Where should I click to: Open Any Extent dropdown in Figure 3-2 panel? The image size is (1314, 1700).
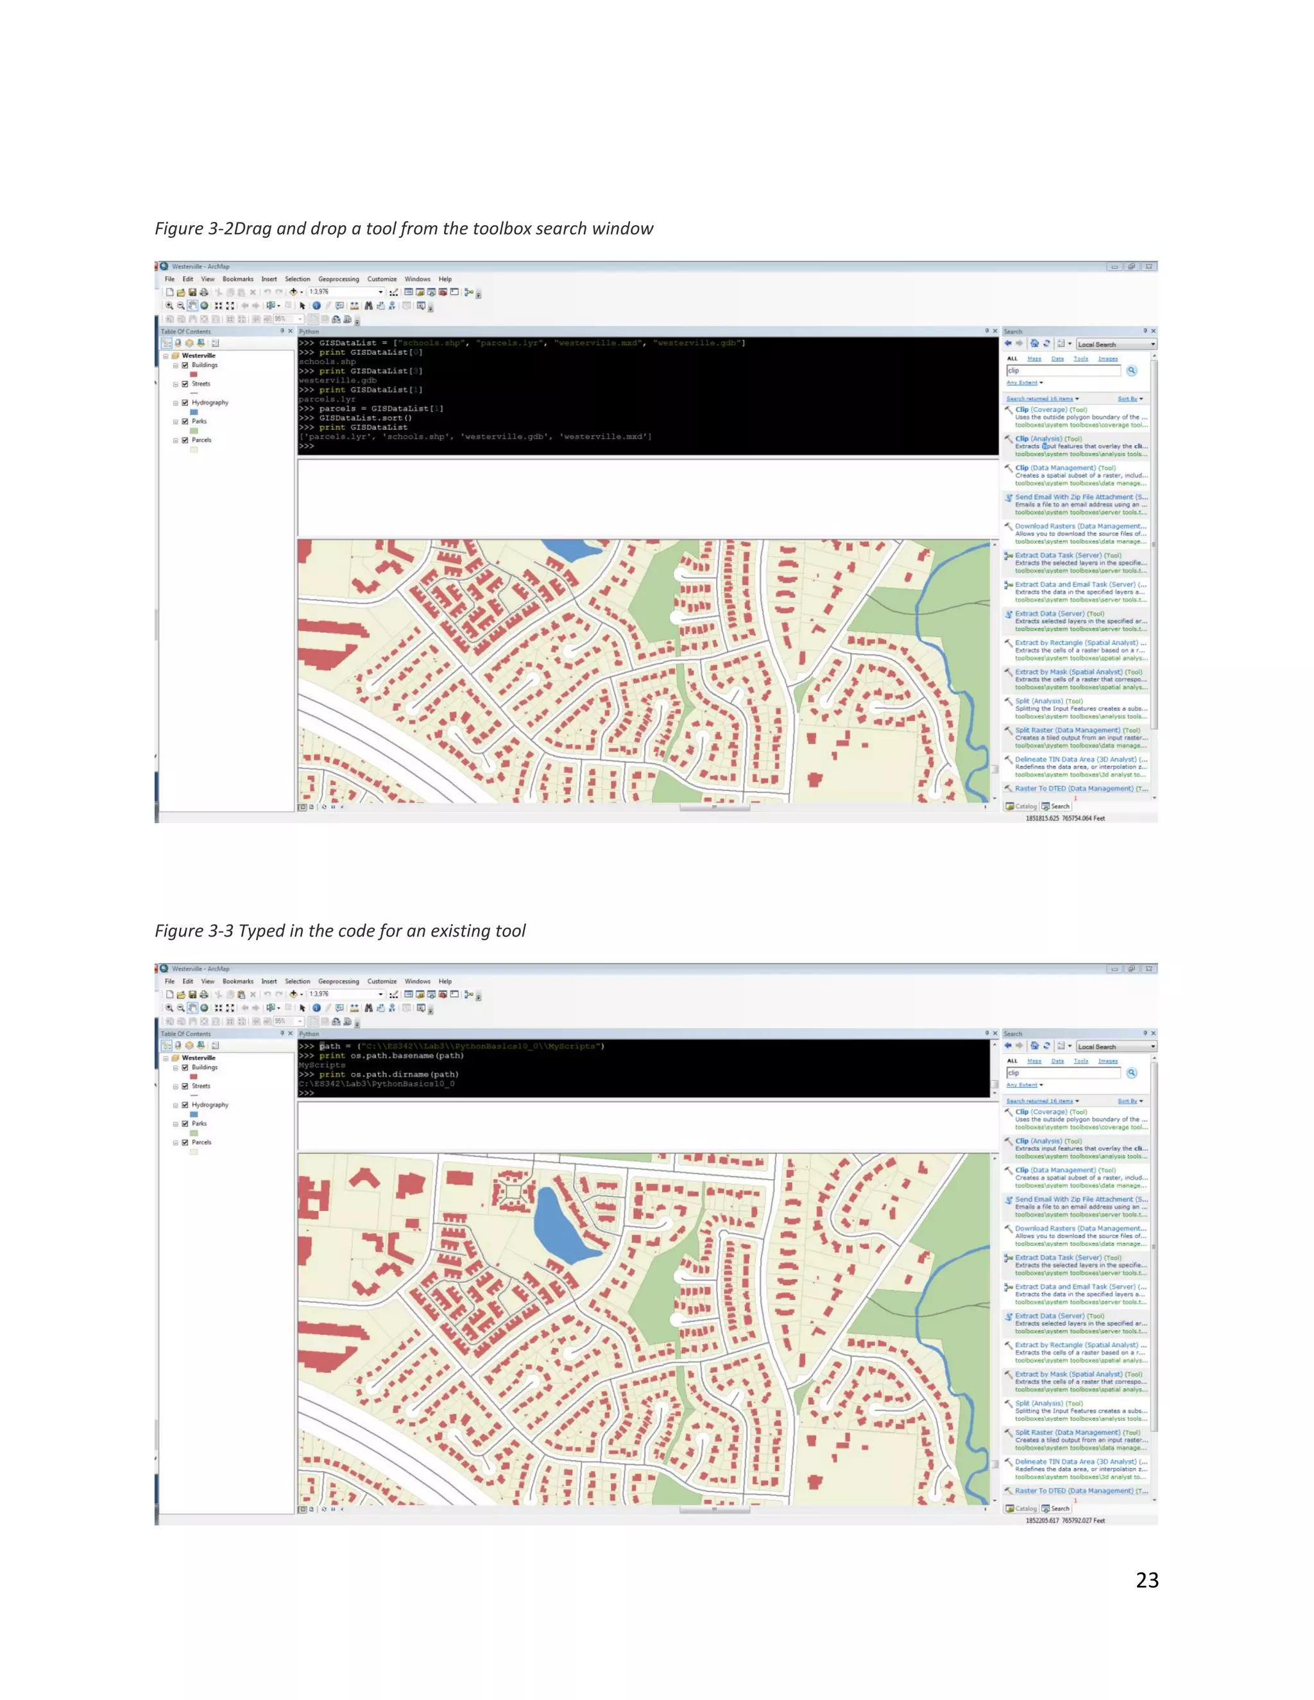1025,383
